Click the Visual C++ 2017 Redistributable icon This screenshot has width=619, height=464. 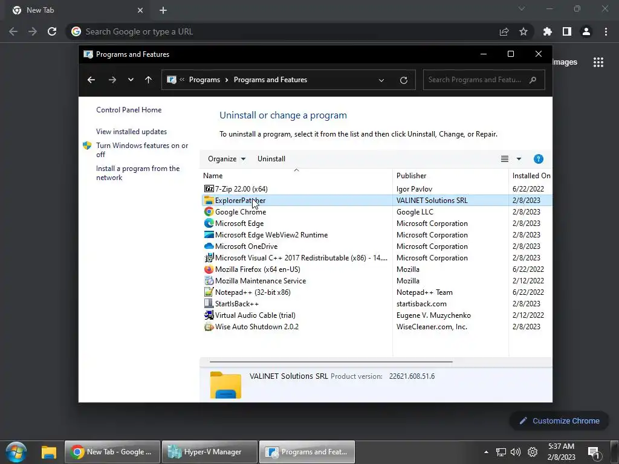pos(209,257)
